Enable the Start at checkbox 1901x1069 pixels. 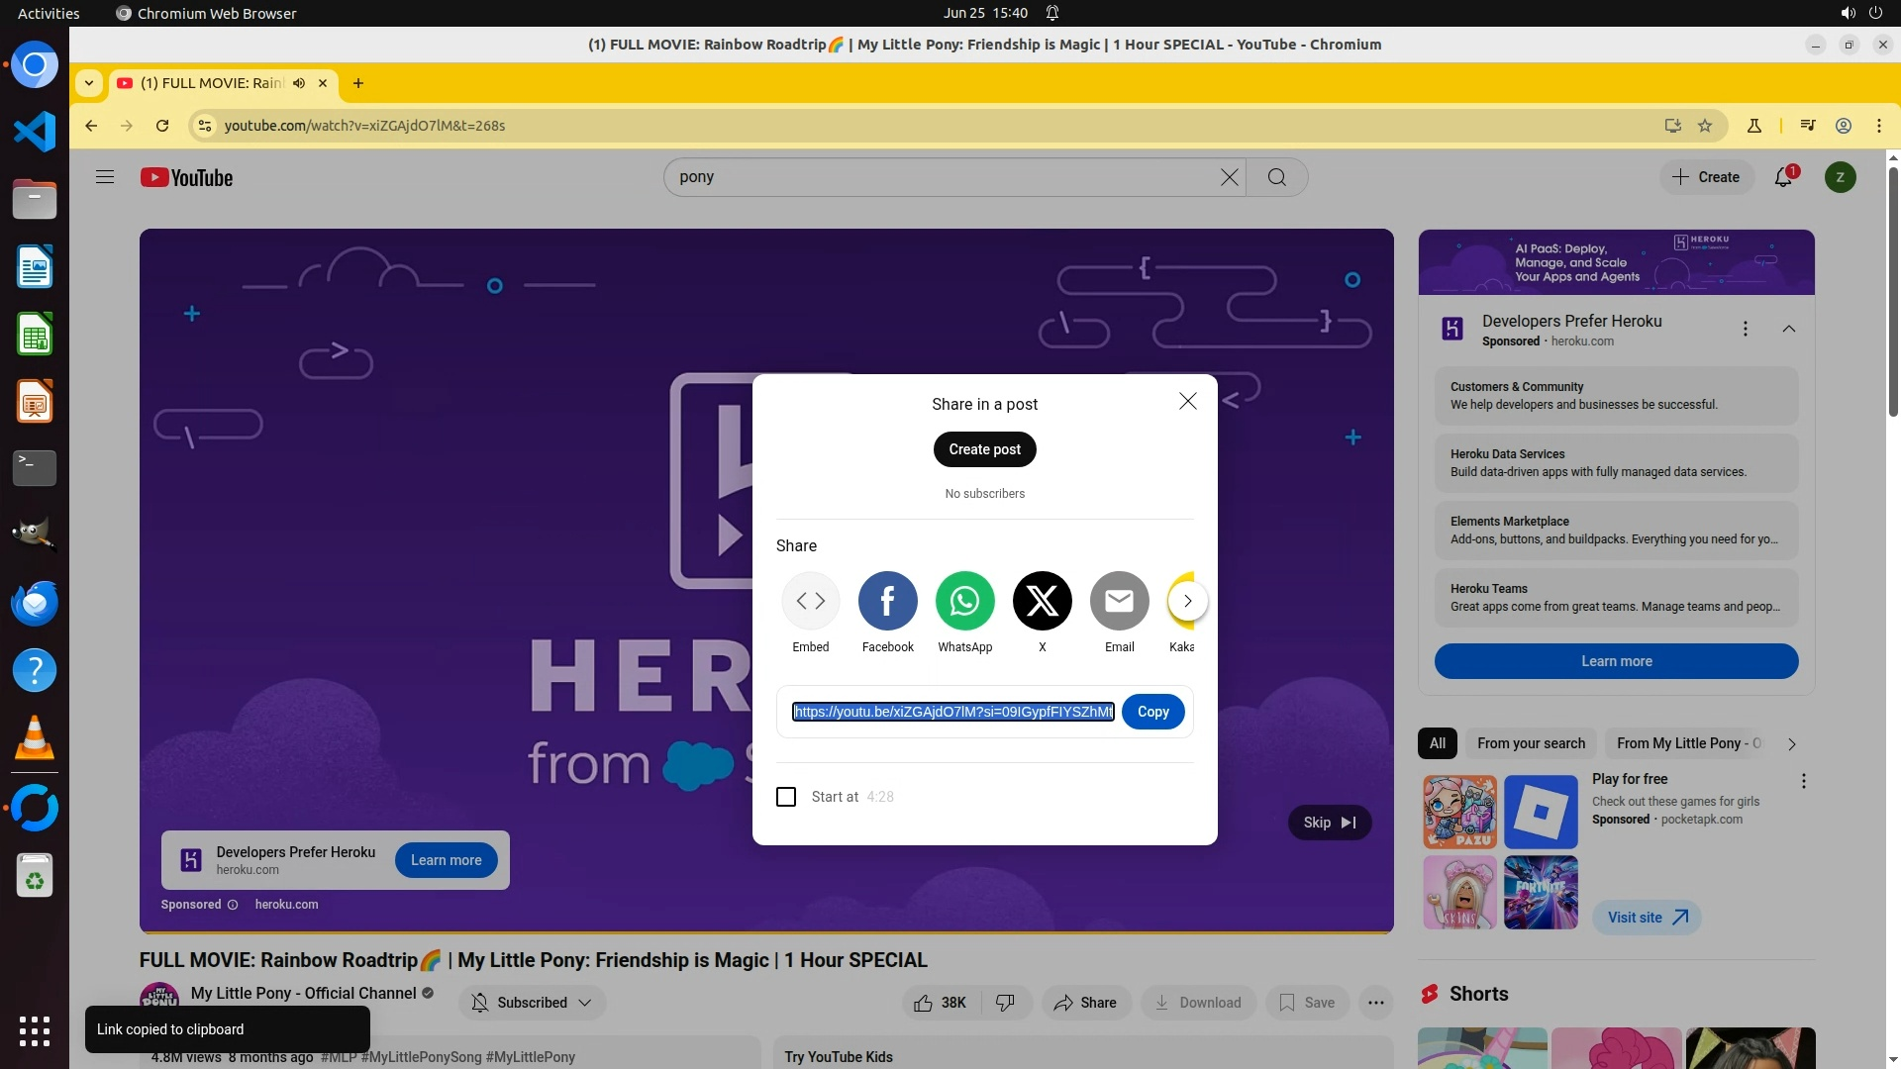pyautogui.click(x=786, y=797)
